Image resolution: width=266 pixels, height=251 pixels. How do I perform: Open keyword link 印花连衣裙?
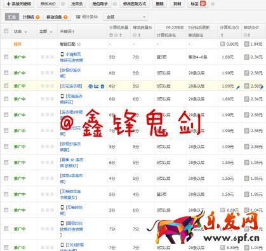(x=71, y=86)
